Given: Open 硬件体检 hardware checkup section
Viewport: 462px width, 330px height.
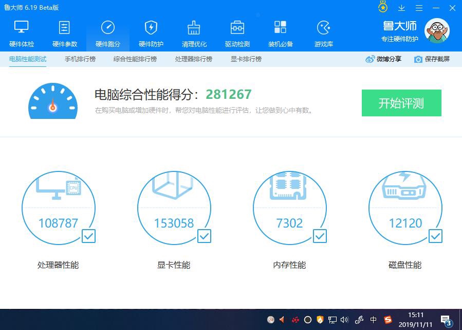Looking at the screenshot, I should pyautogui.click(x=22, y=33).
